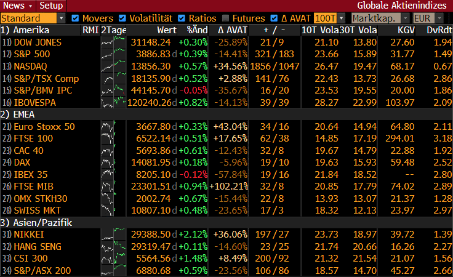Click the NIKKEI 2-day sparkline chart
The width and height of the screenshot is (453, 277).
(113, 235)
